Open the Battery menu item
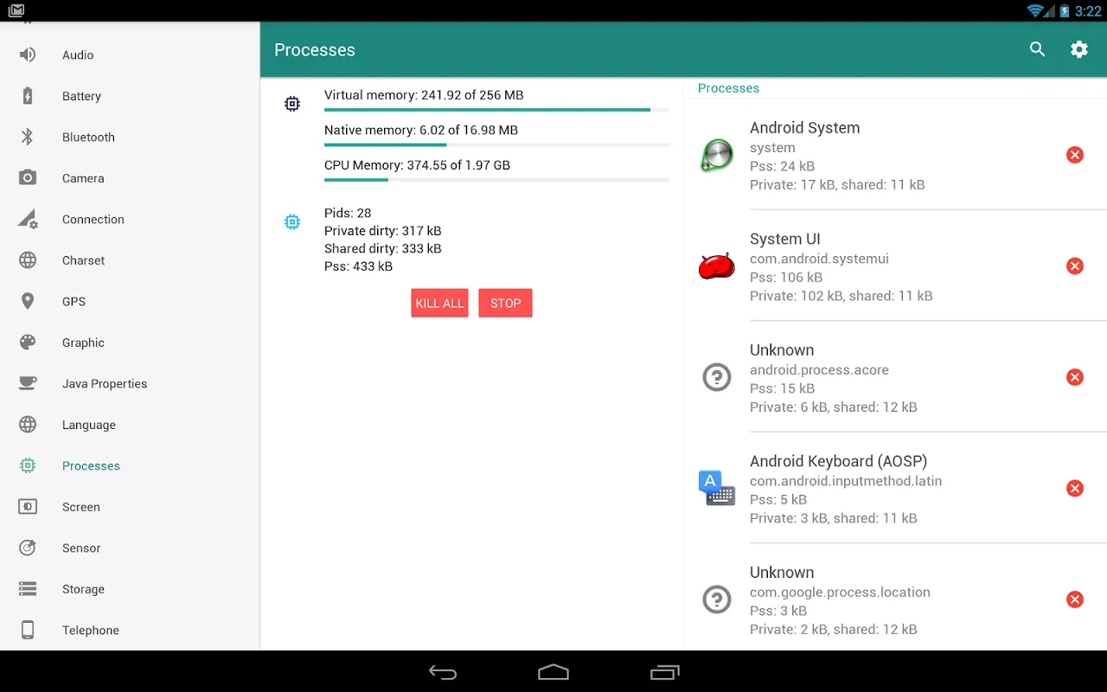 pyautogui.click(x=130, y=96)
